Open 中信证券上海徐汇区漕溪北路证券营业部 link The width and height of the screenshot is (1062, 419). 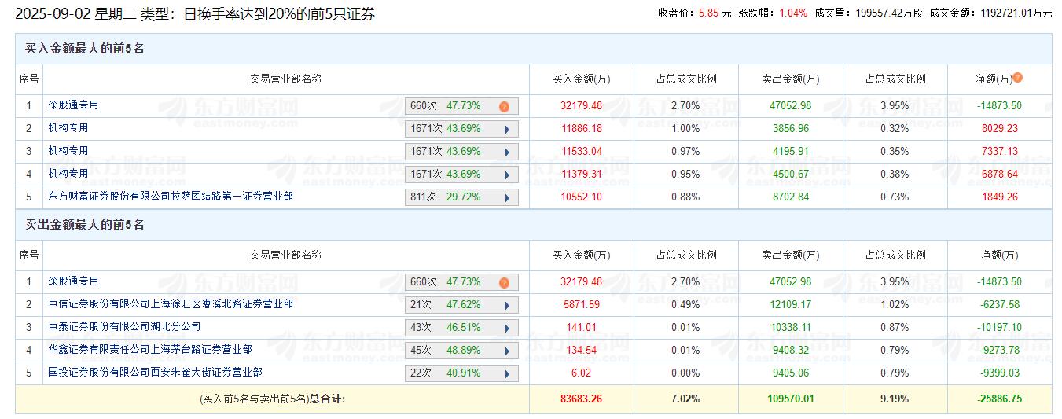point(170,303)
